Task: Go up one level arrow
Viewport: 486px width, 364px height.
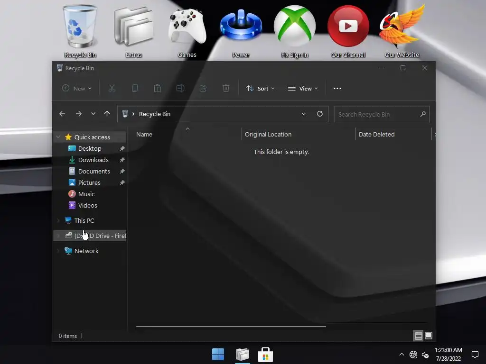Action: 107,114
